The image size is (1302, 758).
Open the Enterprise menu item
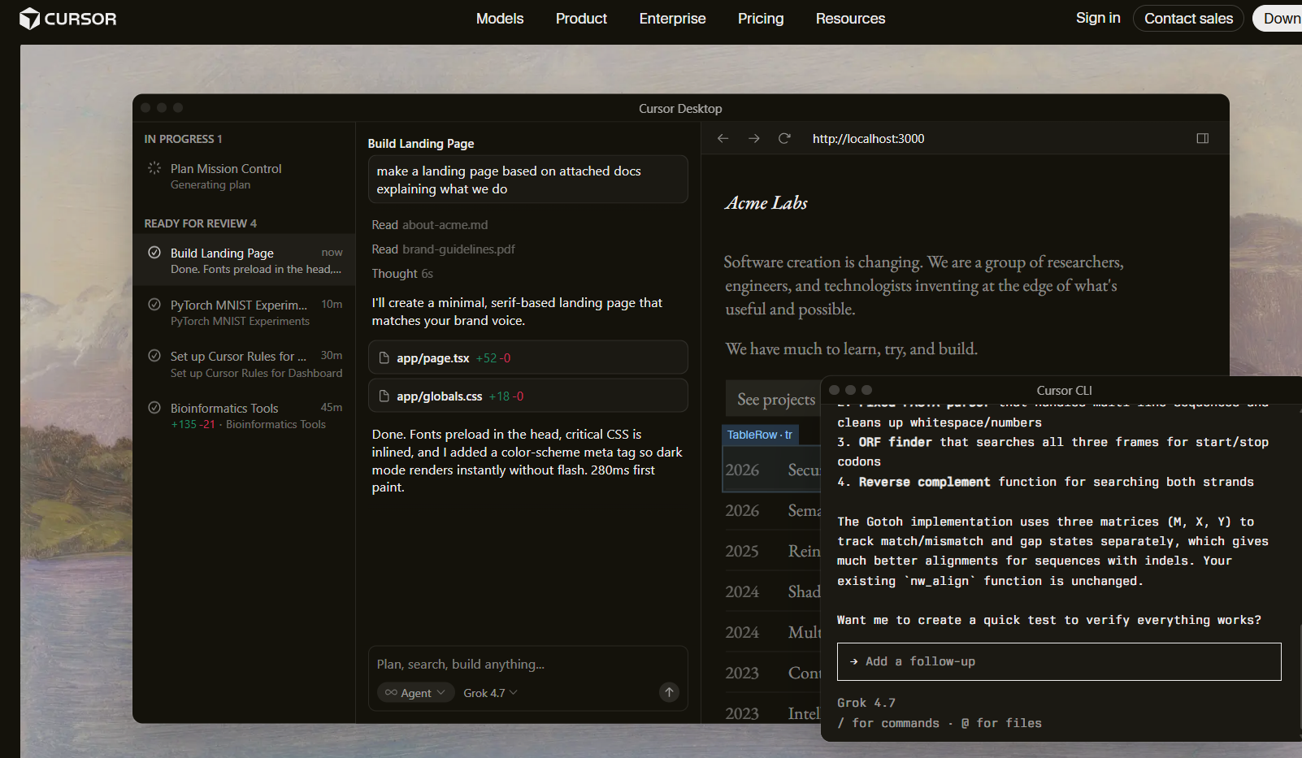(x=672, y=19)
